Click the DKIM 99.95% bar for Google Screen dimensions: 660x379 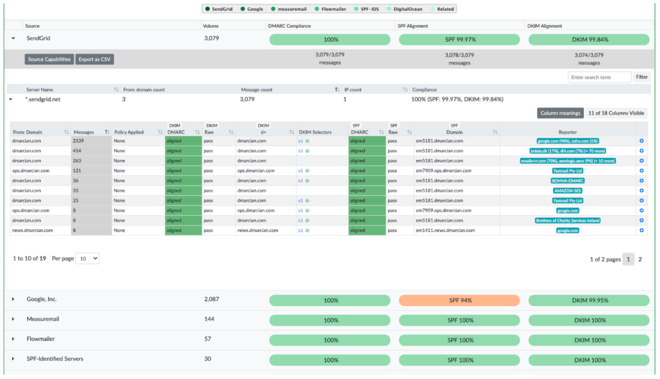coord(589,300)
